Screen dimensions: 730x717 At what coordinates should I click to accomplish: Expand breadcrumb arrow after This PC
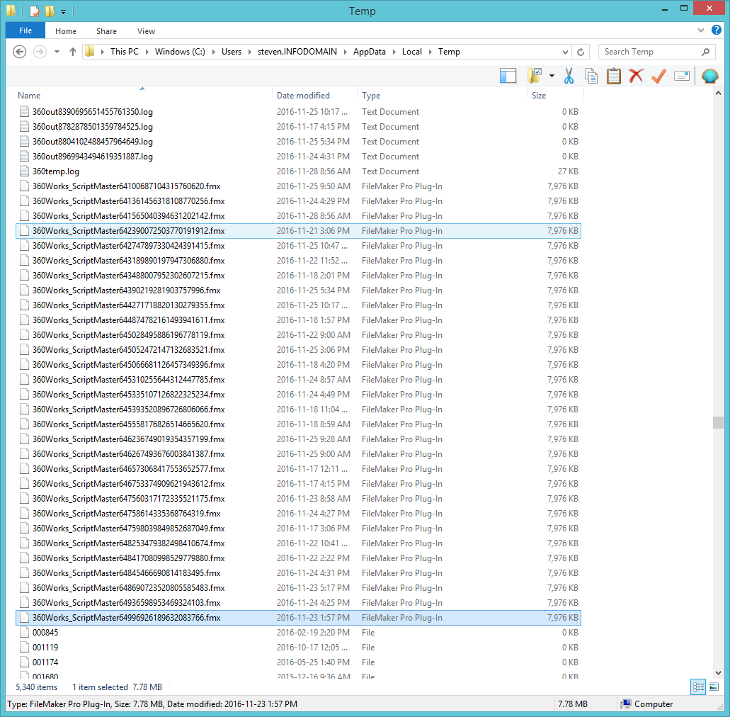point(147,52)
